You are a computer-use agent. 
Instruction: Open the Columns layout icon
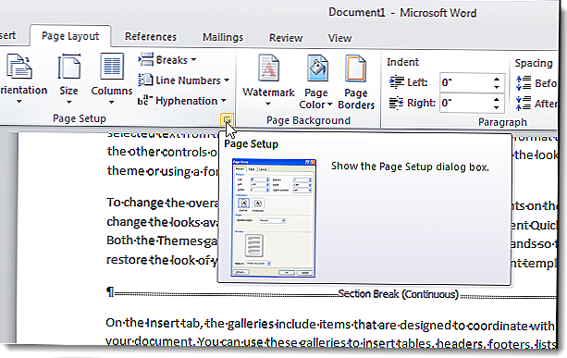click(112, 67)
